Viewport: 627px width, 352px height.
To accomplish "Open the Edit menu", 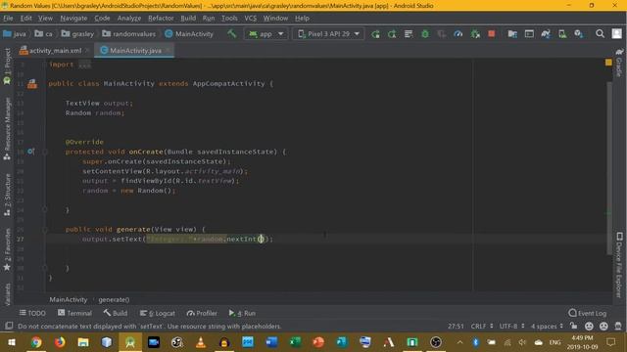I will tap(26, 18).
